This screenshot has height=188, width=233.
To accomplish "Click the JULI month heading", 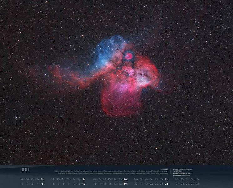I will coord(25,170).
